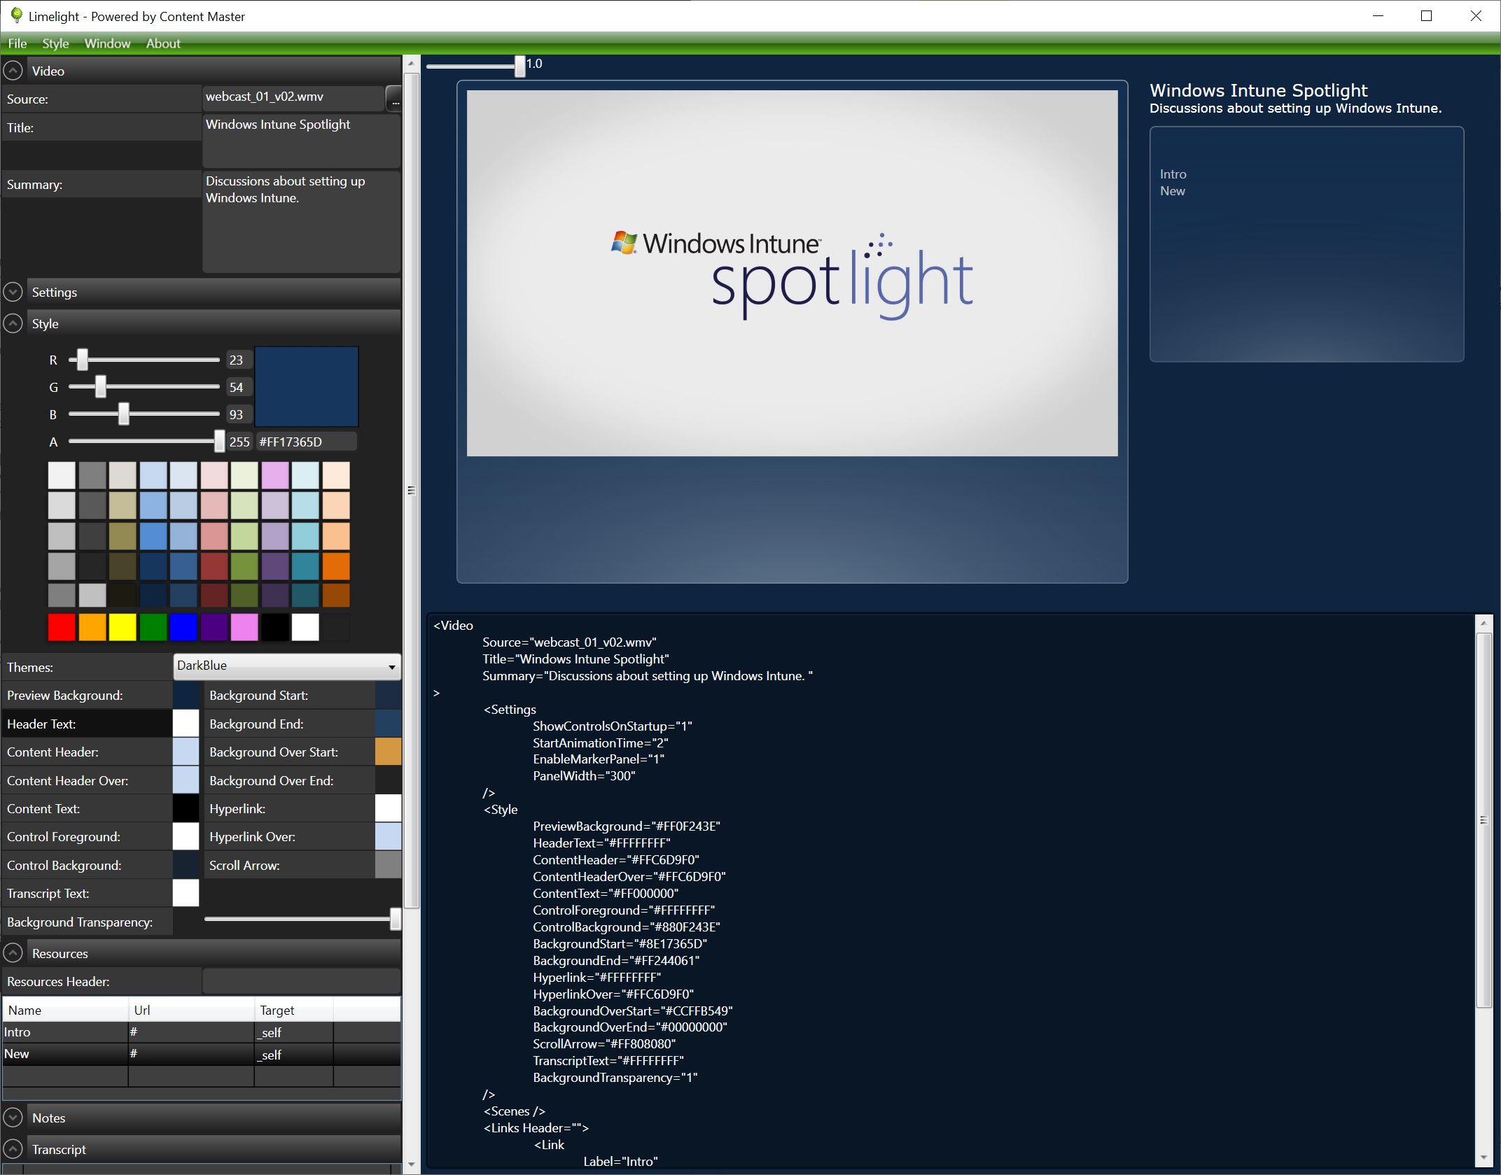Image resolution: width=1501 pixels, height=1175 pixels.
Task: Collapse the Video section with its round icon
Action: point(13,71)
